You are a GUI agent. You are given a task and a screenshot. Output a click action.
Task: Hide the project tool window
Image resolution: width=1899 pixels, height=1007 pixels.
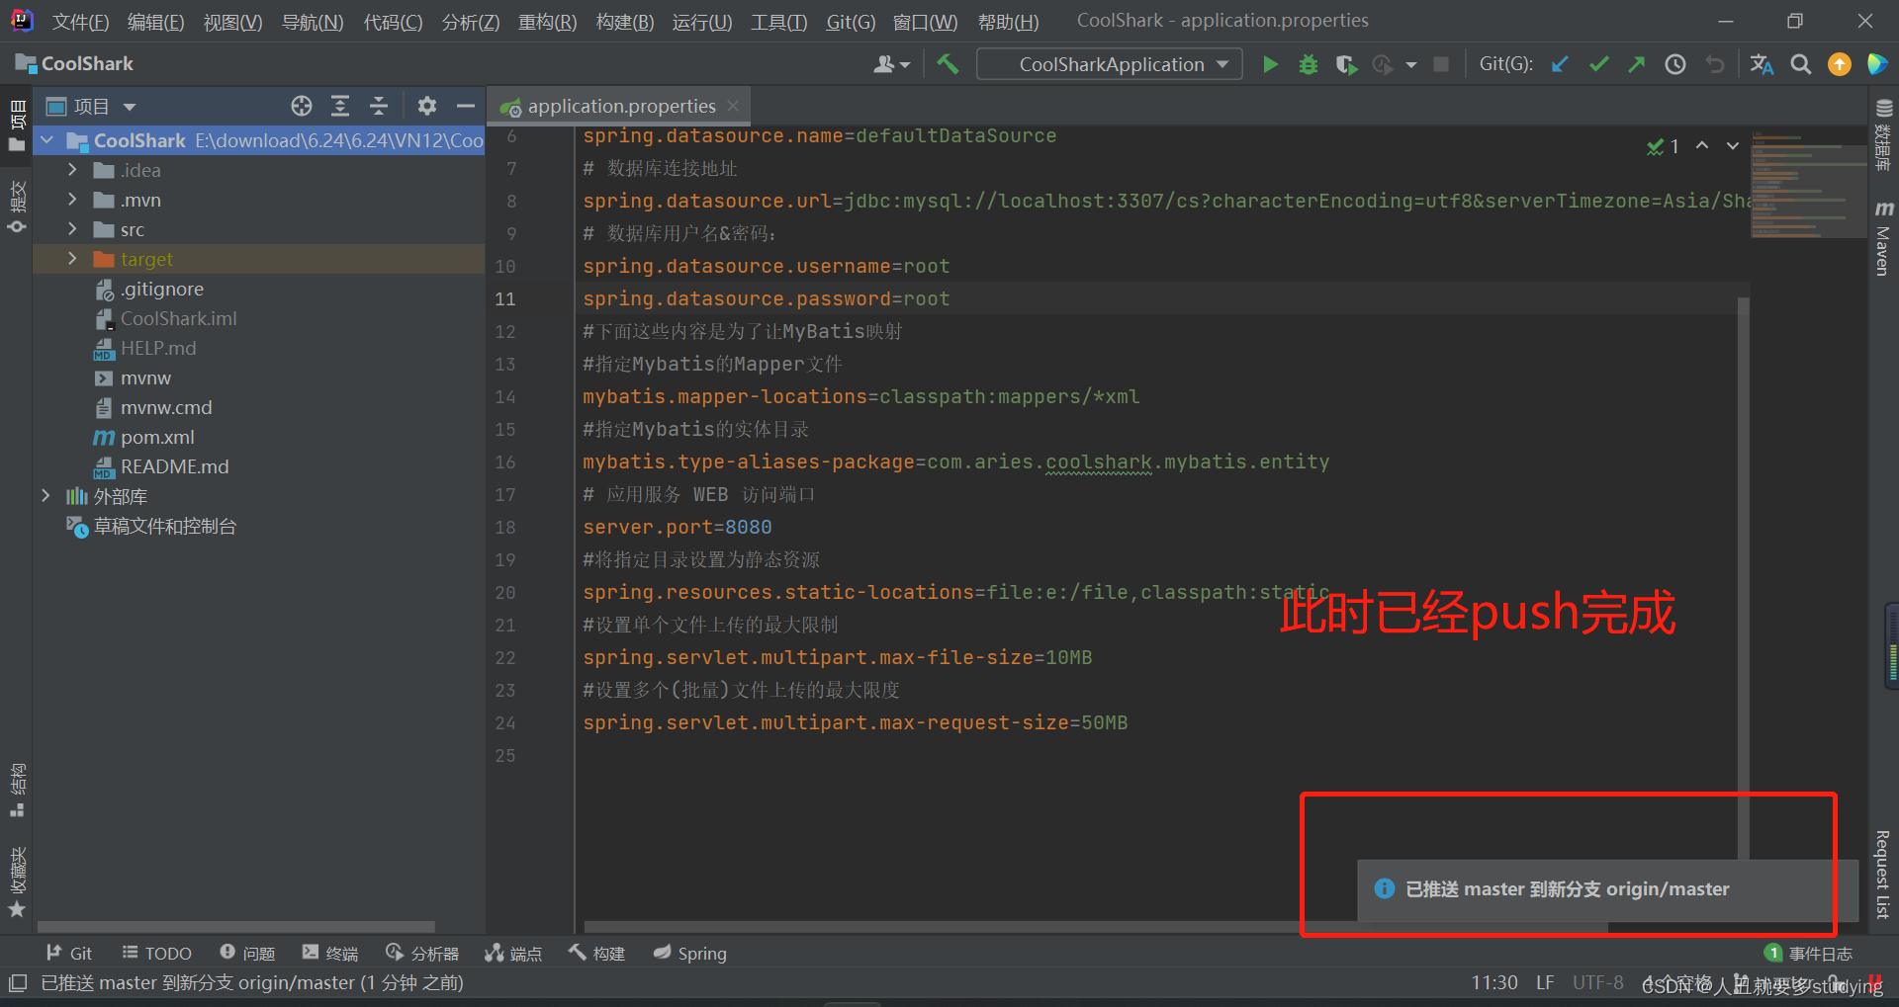pyautogui.click(x=466, y=106)
